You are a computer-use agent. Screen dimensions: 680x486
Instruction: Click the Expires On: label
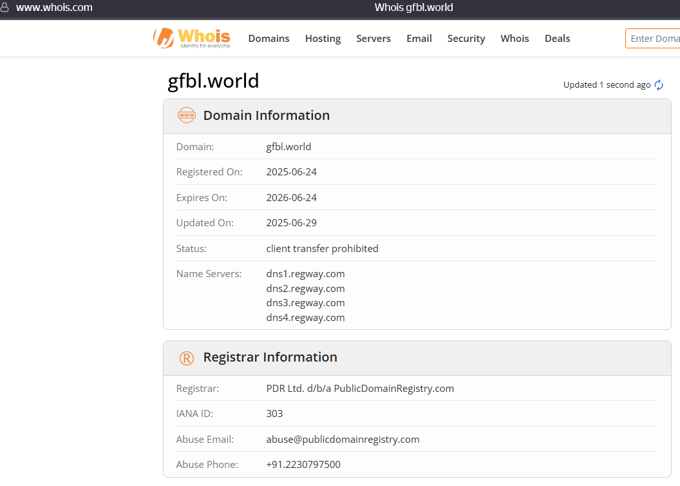pos(202,198)
